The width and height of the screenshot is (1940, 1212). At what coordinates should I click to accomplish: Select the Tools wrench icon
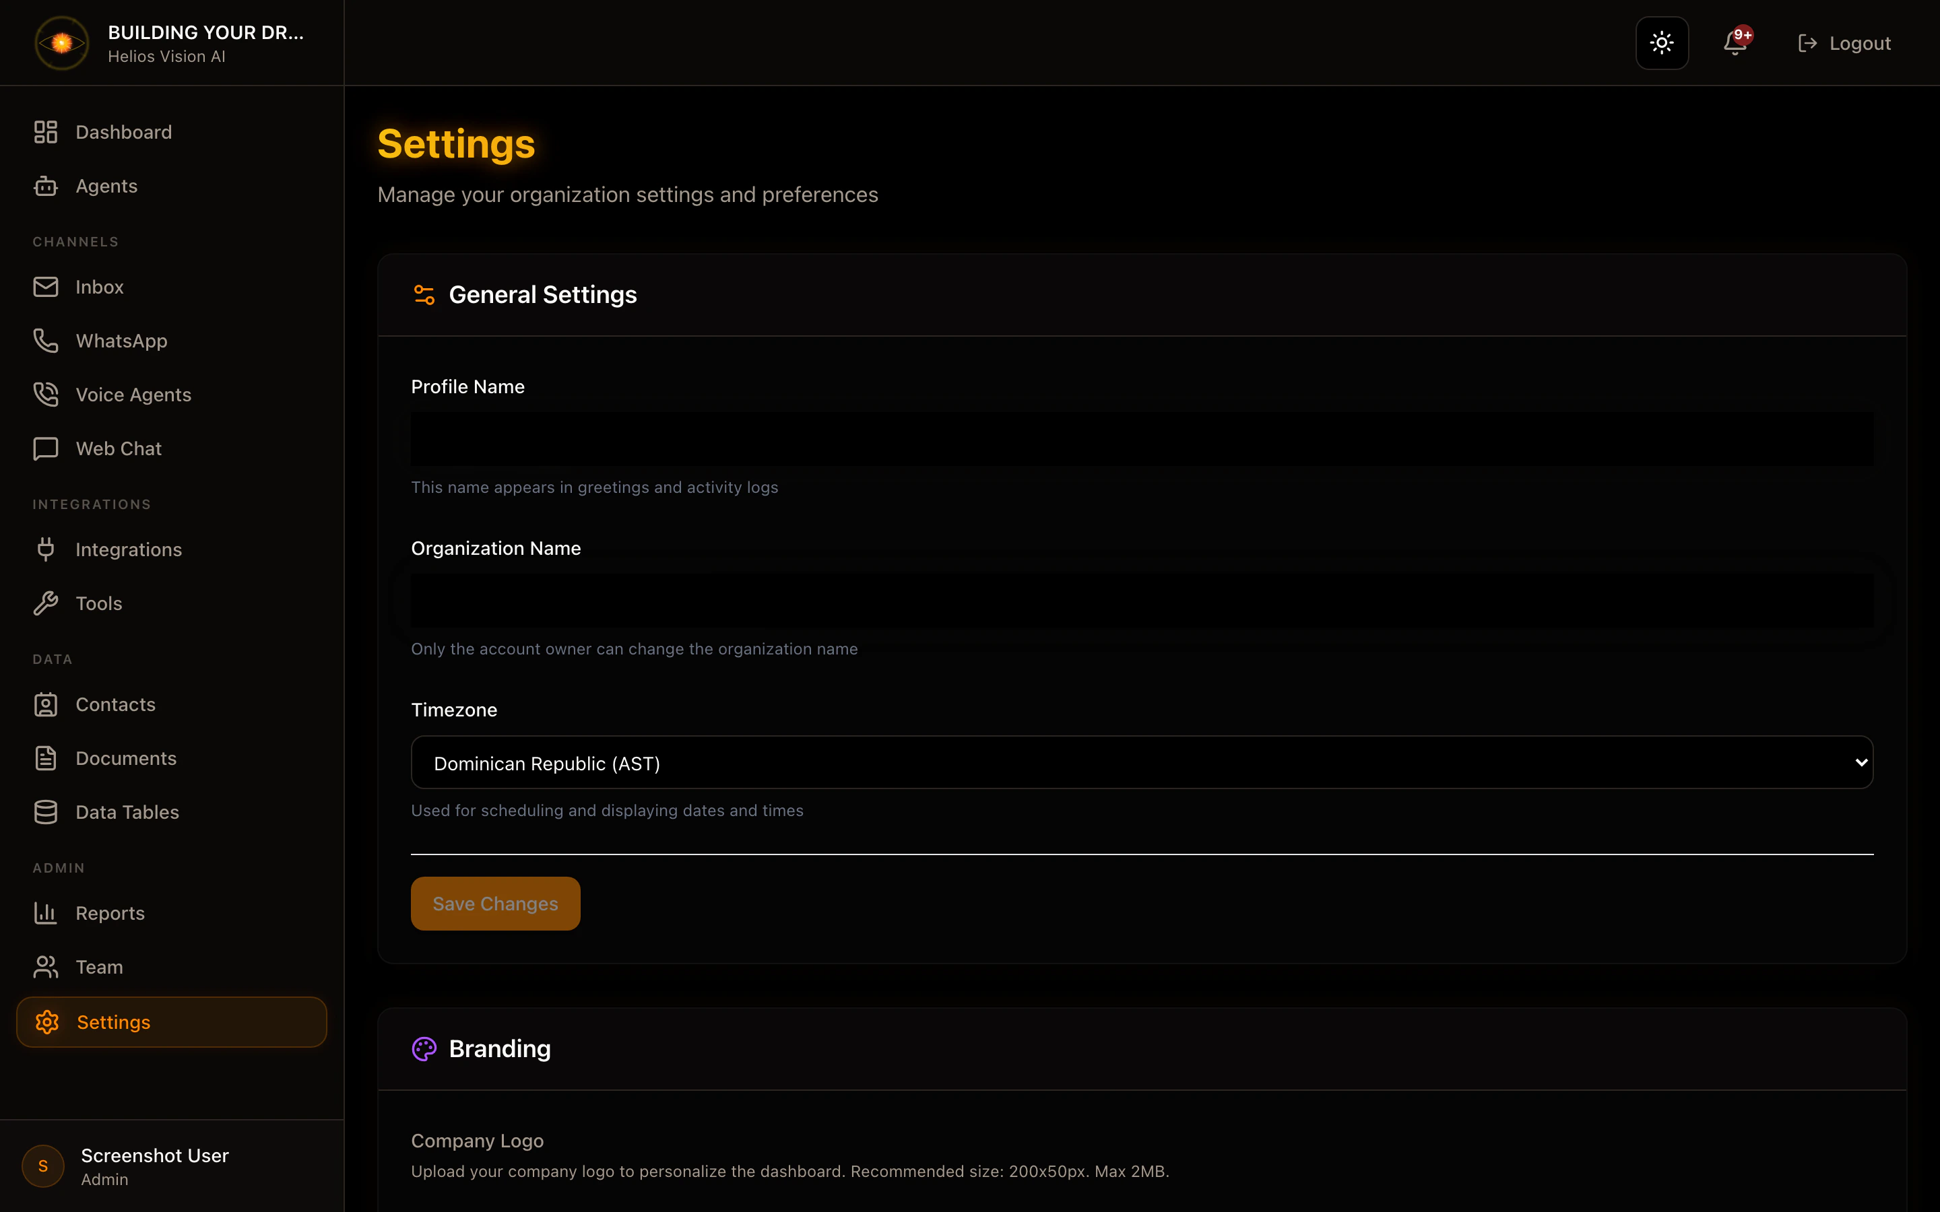(46, 603)
